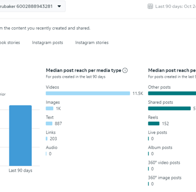The height and width of the screenshot is (192, 196).
Task: Click the Text bar showing 887
Action: click(x=49, y=123)
